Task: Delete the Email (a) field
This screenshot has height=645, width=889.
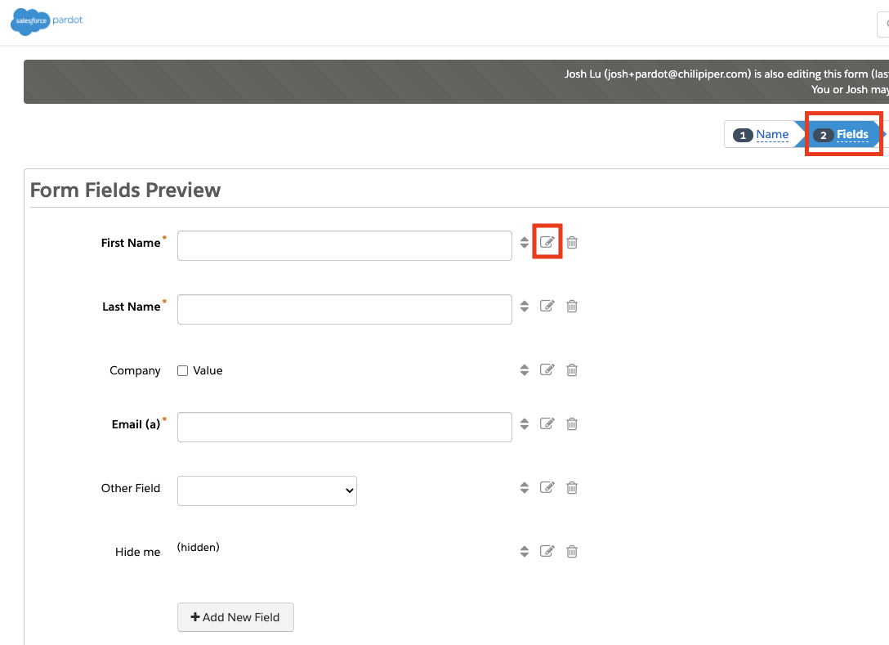Action: [572, 424]
